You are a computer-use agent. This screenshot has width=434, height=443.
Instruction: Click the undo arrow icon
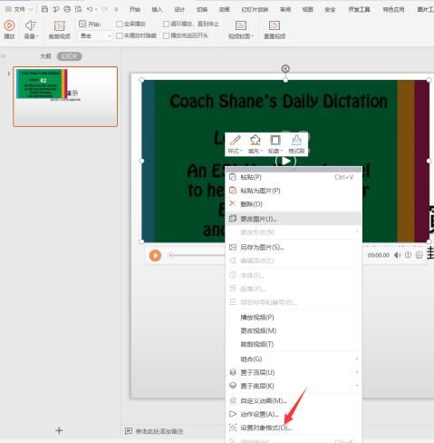(90, 9)
